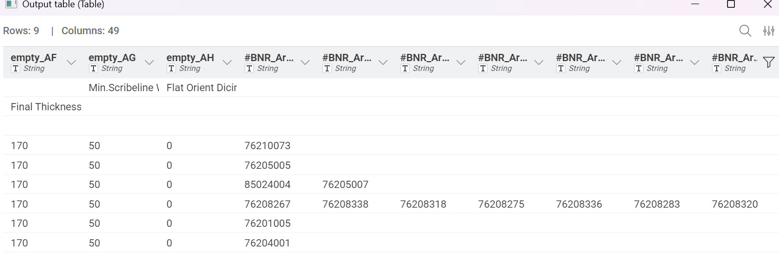Screen dimensions: 779x261
Task: Select the Final Thickness cell
Action: point(46,107)
